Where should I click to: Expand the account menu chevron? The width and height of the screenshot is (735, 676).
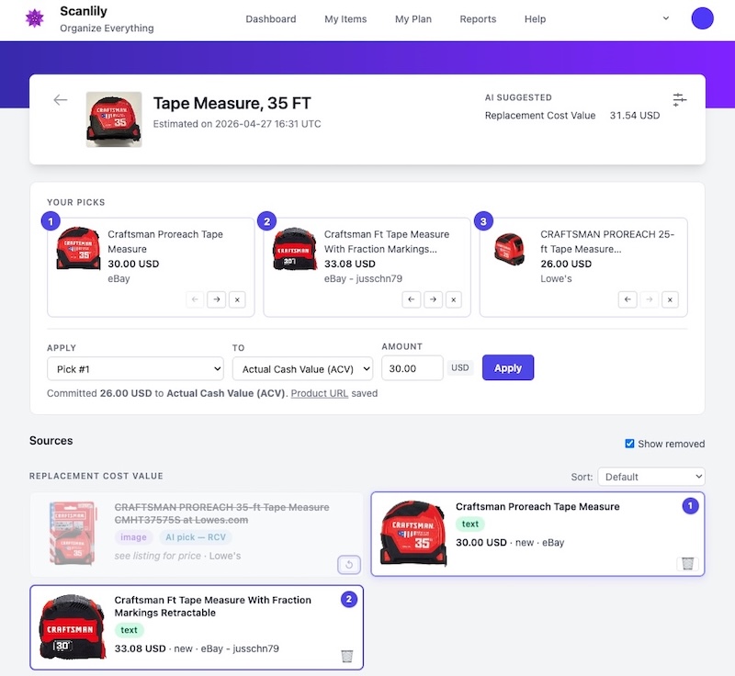665,18
